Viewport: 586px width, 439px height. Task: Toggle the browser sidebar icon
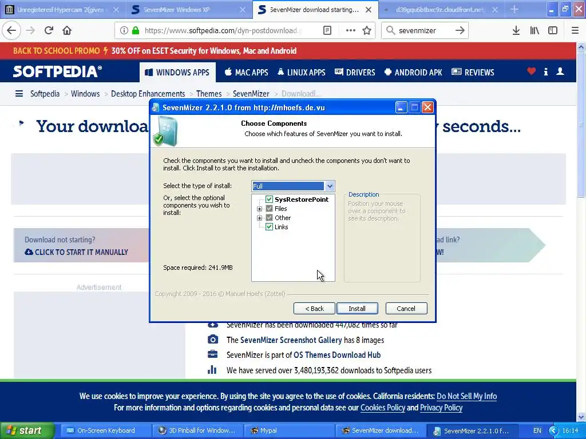(x=553, y=30)
